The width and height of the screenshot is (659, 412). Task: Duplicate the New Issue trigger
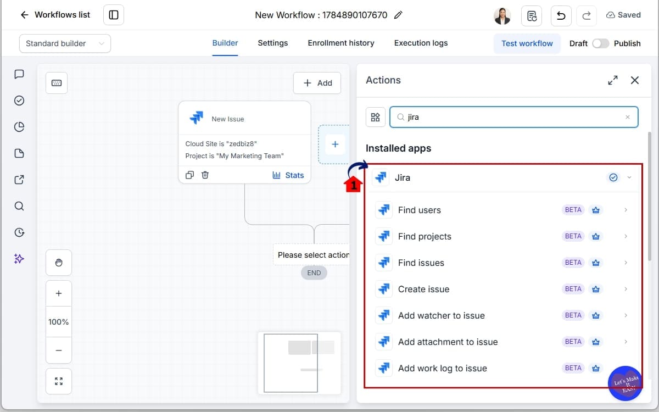(x=189, y=175)
